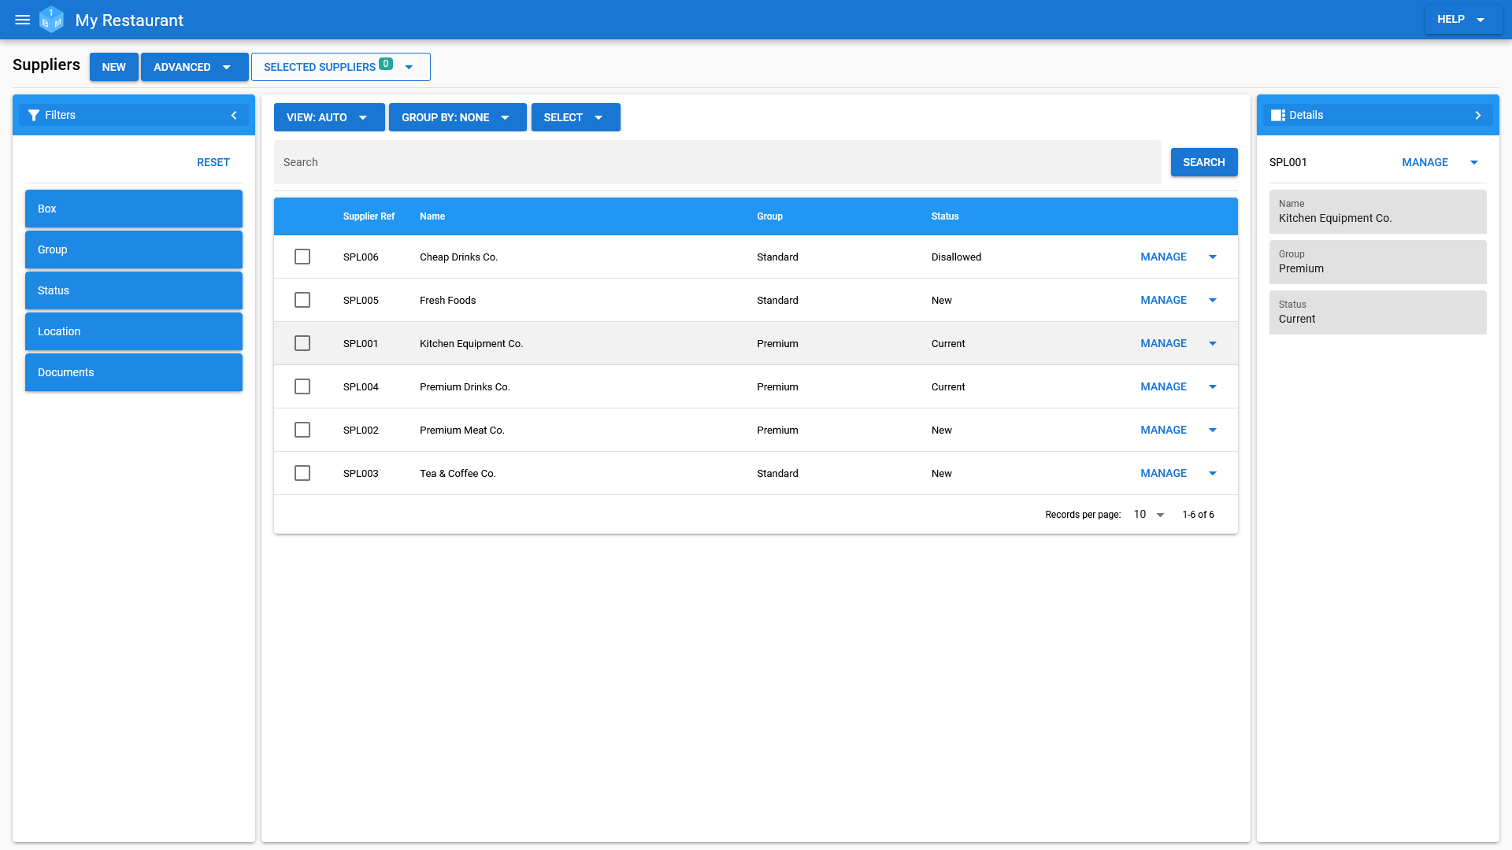Toggle checkbox for Kitchen Equipment Co. row
The height and width of the screenshot is (850, 1512).
coord(302,342)
